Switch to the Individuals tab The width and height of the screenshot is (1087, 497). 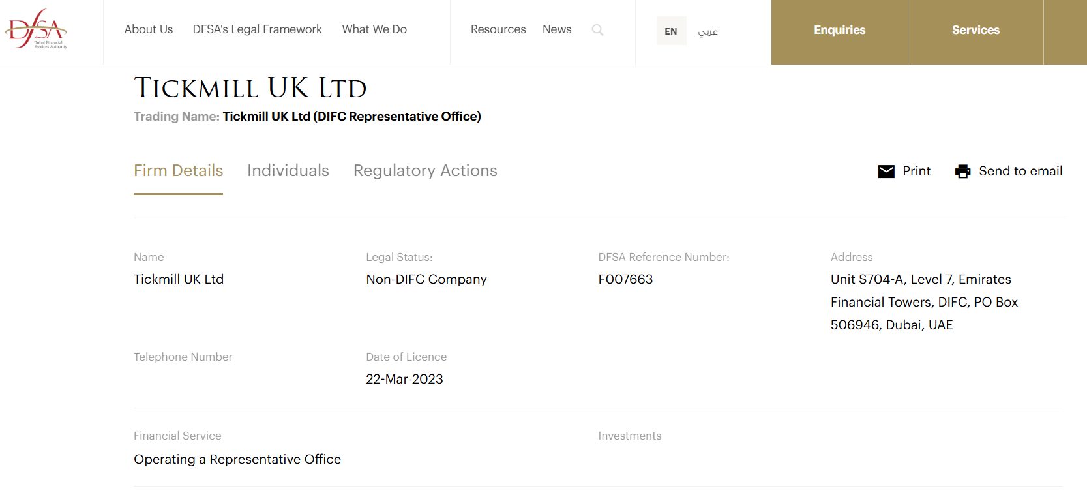[x=288, y=171]
